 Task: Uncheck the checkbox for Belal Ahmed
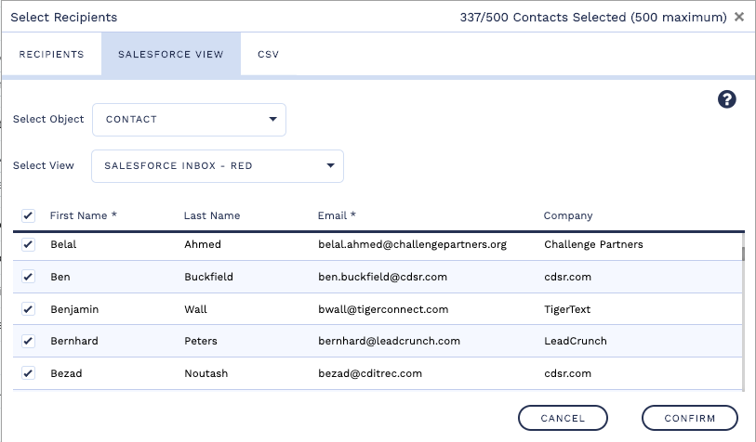[x=28, y=245]
